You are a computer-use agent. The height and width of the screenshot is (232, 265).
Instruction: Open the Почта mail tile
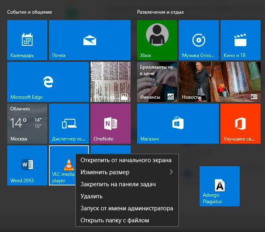point(89,40)
